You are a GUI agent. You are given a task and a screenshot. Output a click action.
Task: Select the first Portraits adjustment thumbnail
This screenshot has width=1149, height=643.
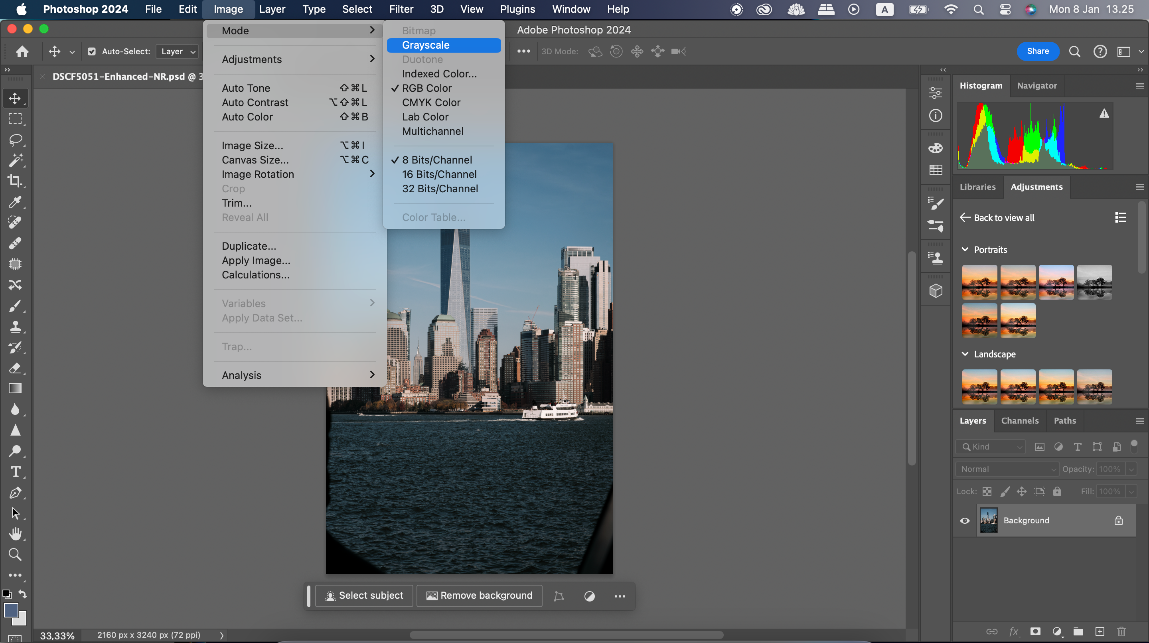(979, 282)
